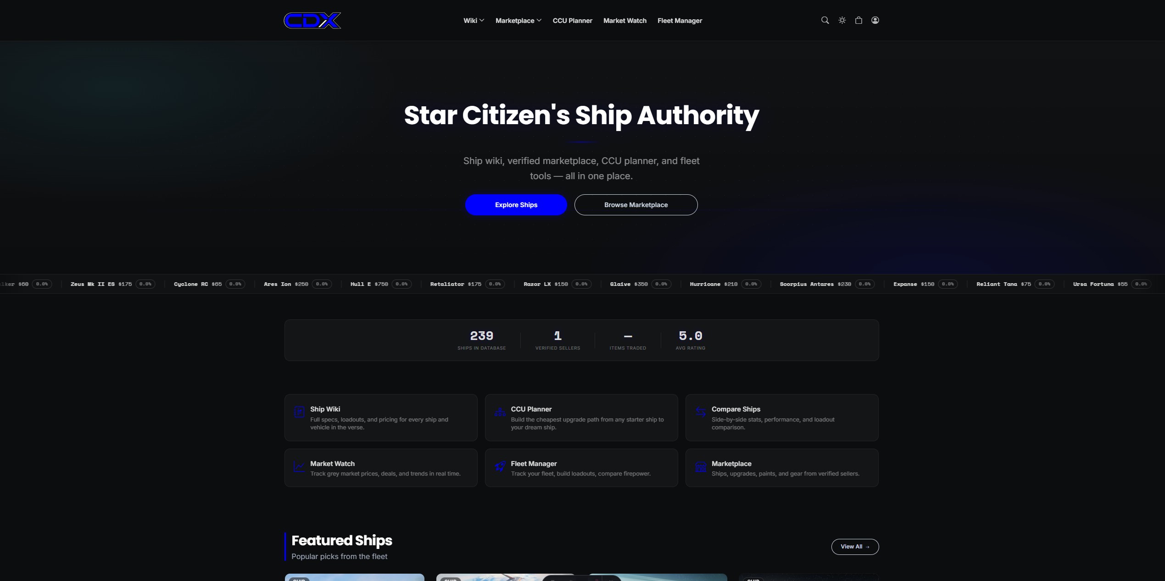This screenshot has width=1165, height=581.
Task: Click the Browse Marketplace button
Action: click(636, 205)
